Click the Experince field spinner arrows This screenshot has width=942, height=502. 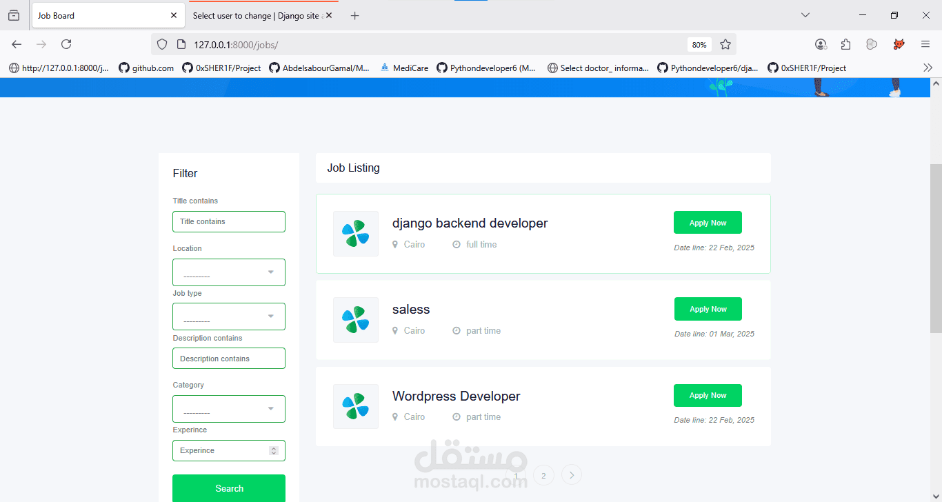[273, 451]
